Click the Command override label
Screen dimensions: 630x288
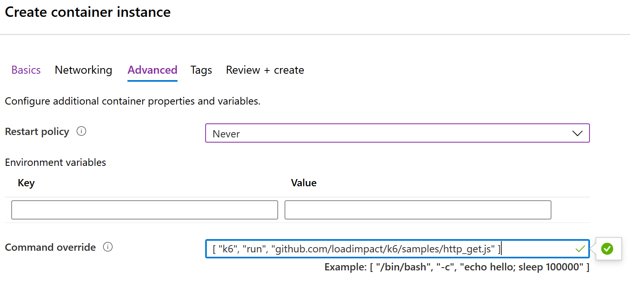50,247
